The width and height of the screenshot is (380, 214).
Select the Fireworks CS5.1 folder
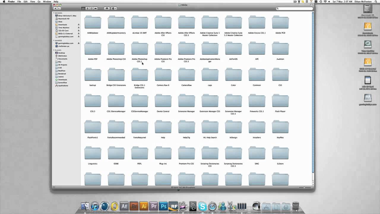pyautogui.click(x=257, y=101)
